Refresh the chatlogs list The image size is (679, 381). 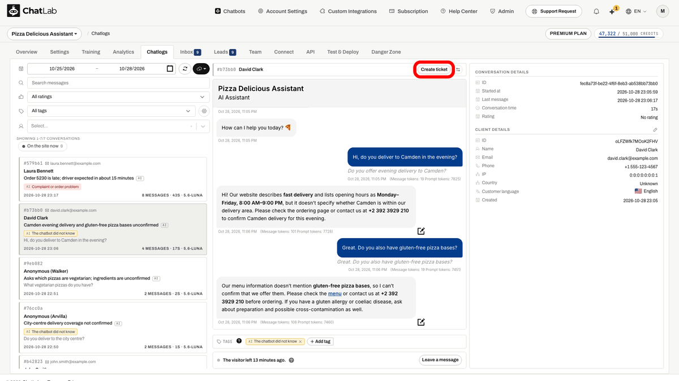(x=184, y=69)
